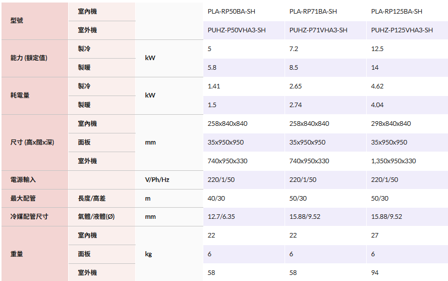The height and width of the screenshot is (281, 448).
Task: Select the PLA-RP50BA-SH indoor model cell
Action: click(244, 12)
